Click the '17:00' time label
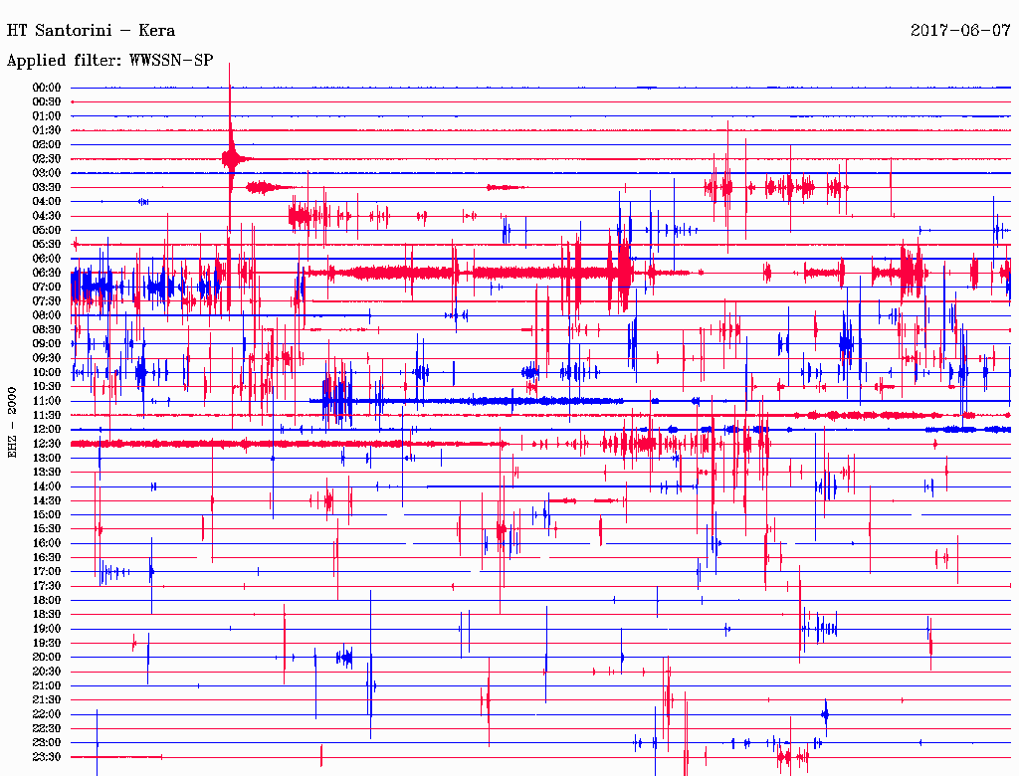The width and height of the screenshot is (1019, 776). [x=47, y=572]
